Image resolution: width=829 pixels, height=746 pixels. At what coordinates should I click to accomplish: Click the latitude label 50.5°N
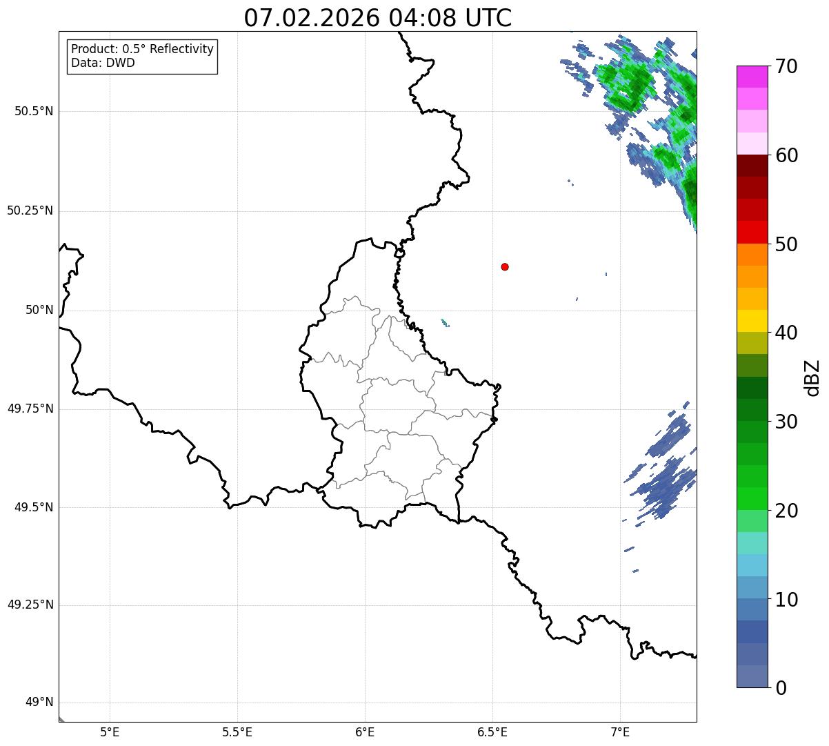click(x=34, y=111)
